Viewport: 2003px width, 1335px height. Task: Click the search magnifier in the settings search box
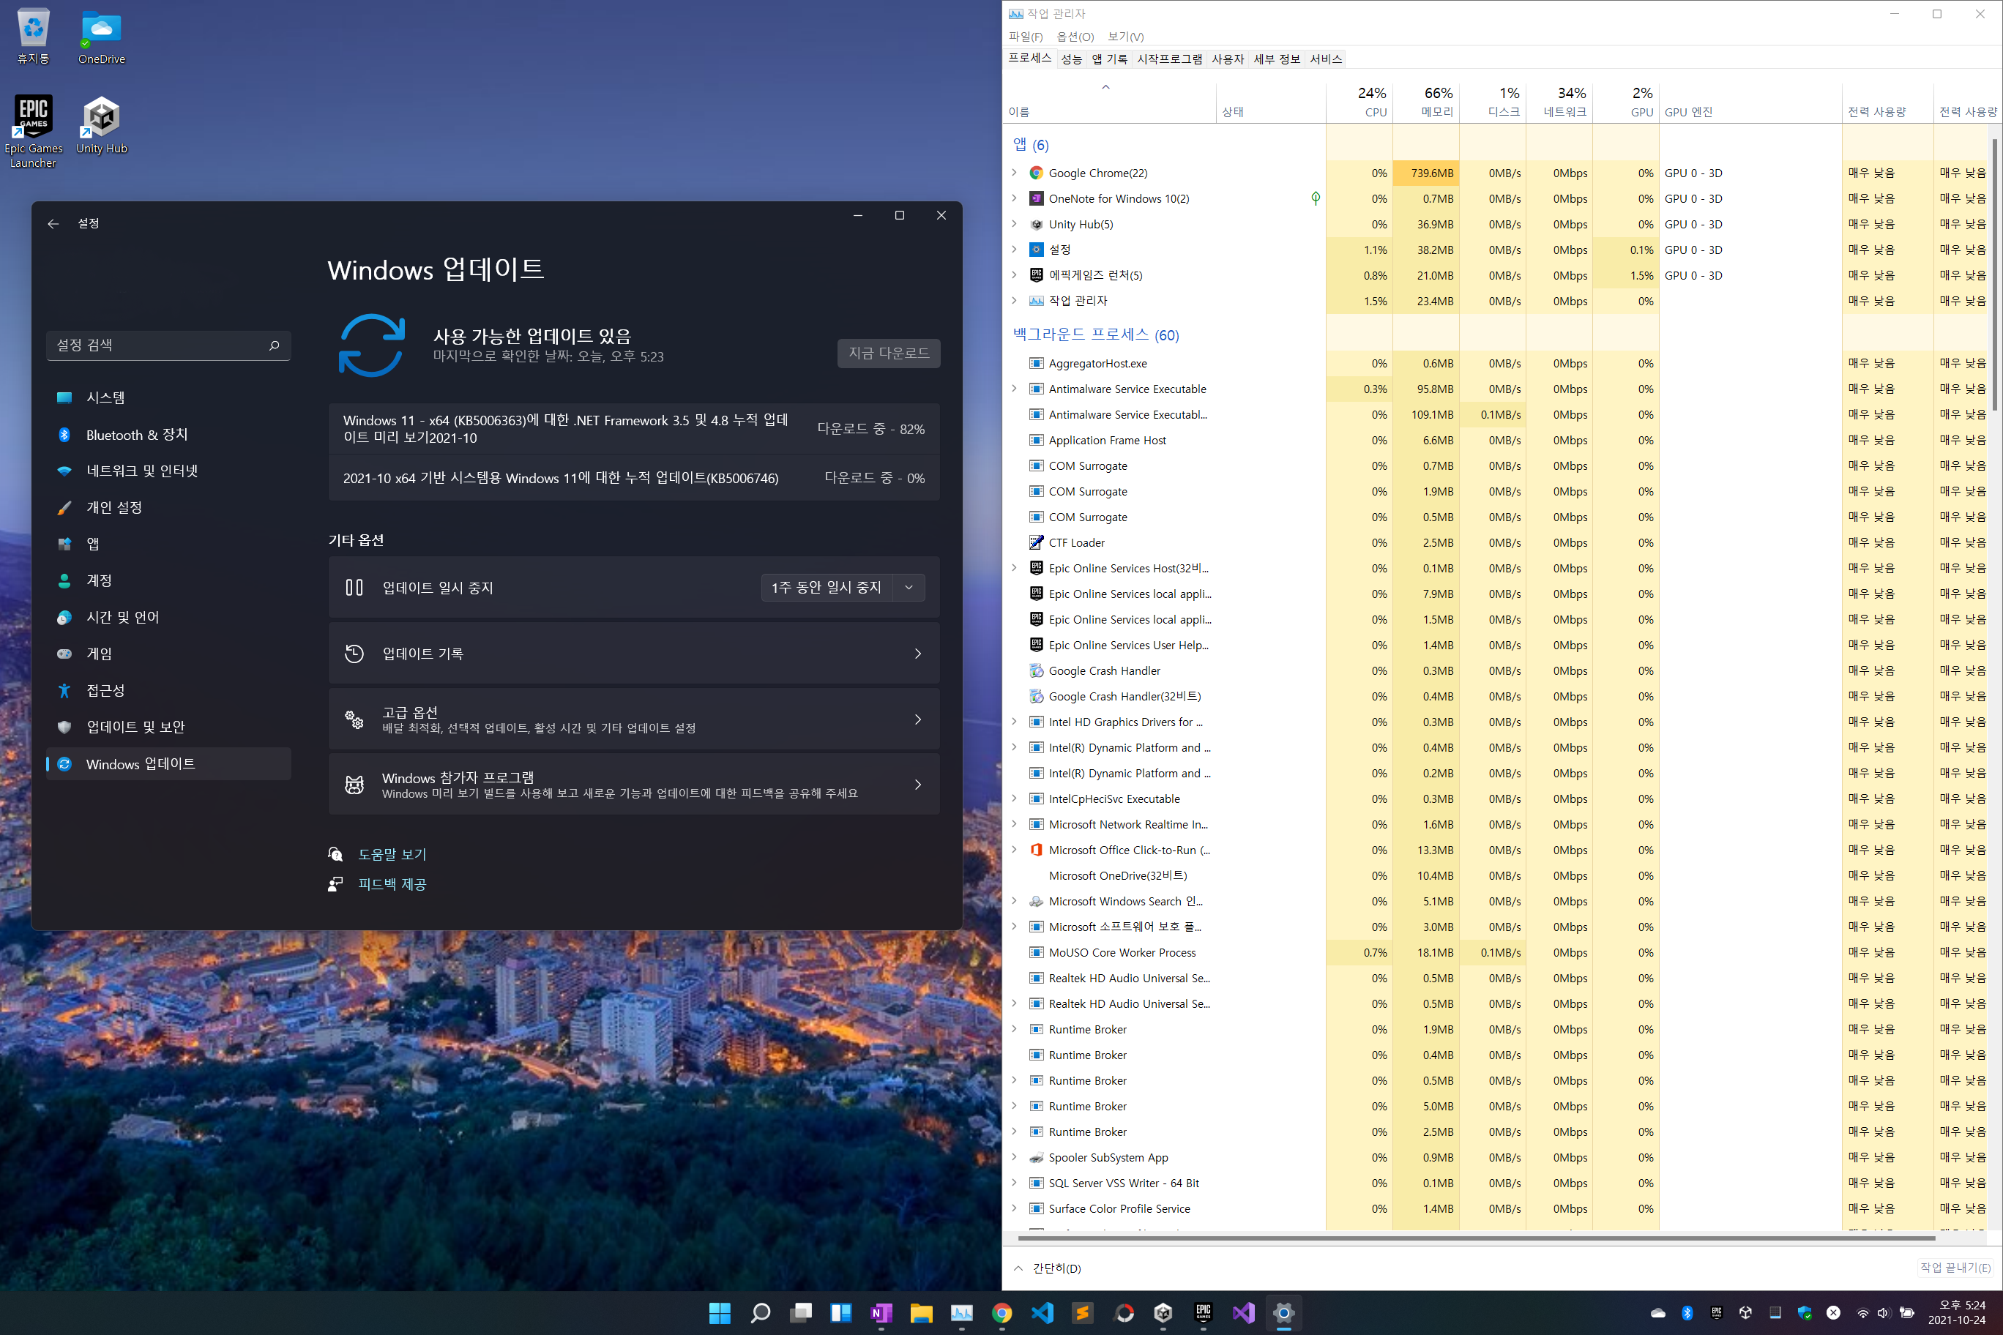[275, 345]
